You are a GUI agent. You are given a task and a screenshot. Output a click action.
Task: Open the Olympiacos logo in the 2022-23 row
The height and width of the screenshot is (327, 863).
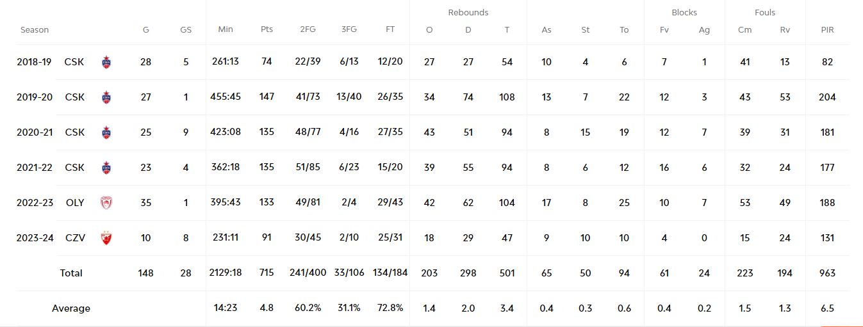click(106, 203)
